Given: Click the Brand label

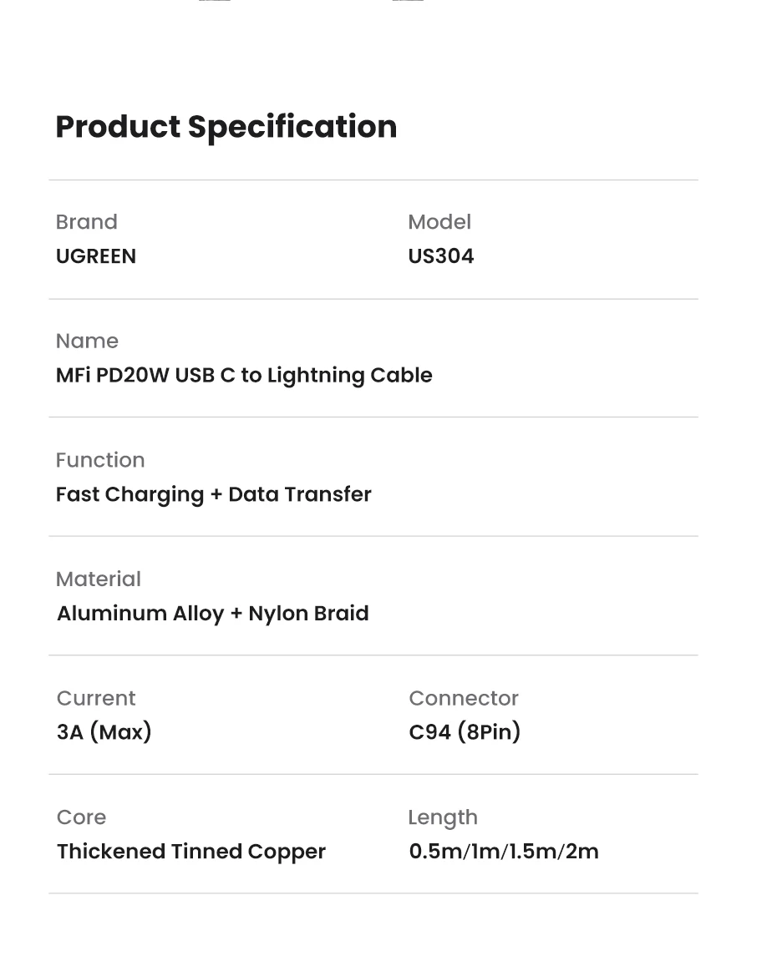Looking at the screenshot, I should (x=86, y=222).
